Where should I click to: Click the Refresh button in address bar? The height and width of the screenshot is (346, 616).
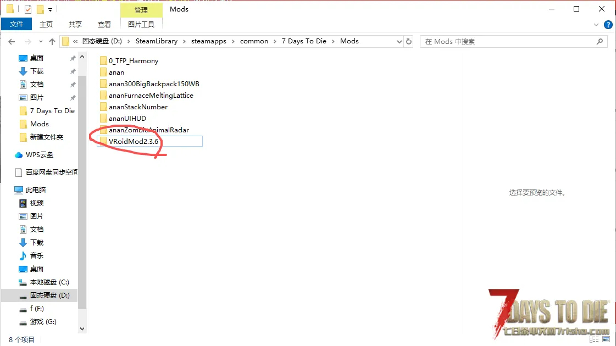click(x=409, y=41)
